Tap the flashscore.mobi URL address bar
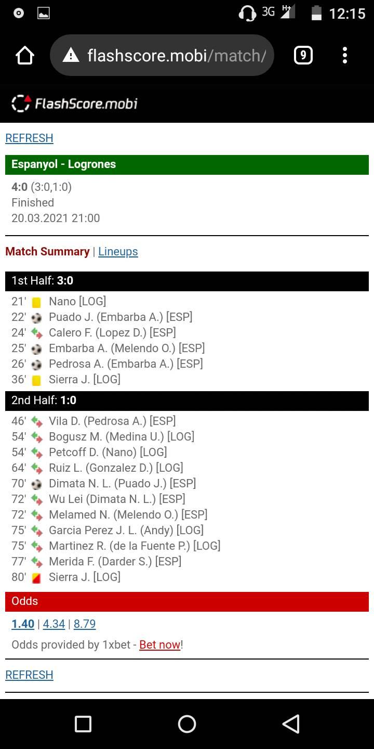The width and height of the screenshot is (374, 749). pos(162,55)
